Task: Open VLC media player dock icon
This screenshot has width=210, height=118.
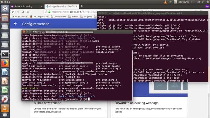Action: [x=5, y=108]
